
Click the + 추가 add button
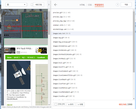point(71,104)
